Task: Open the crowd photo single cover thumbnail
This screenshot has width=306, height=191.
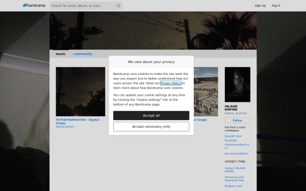Action: [x=206, y=92]
